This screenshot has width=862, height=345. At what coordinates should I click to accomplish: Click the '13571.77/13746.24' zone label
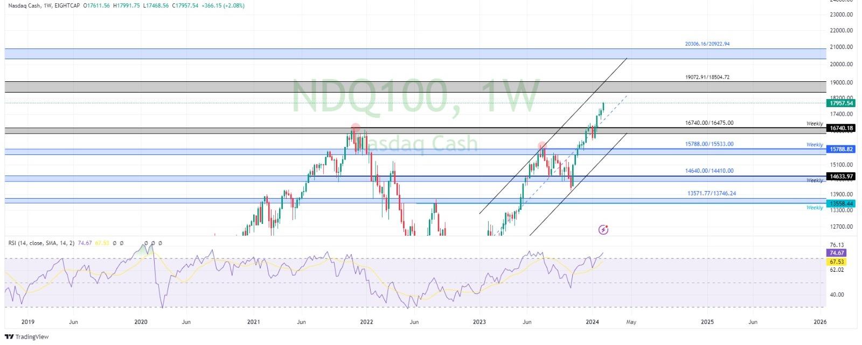coord(712,193)
